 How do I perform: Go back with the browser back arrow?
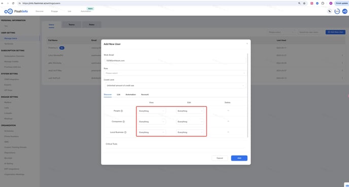[2, 4]
